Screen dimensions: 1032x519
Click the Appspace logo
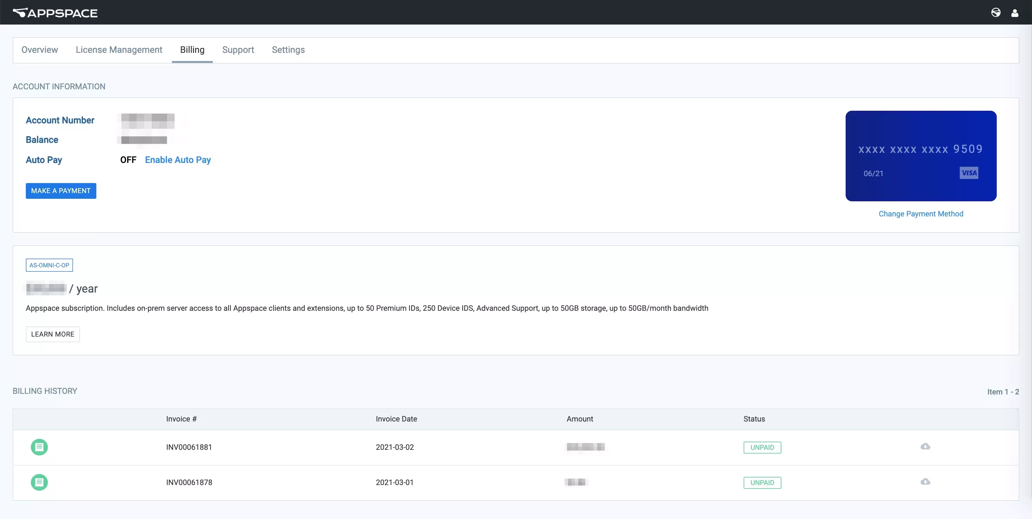(55, 13)
